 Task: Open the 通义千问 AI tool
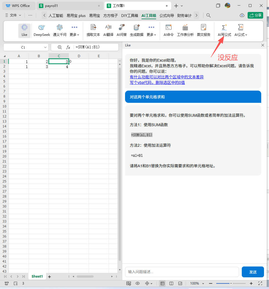coord(60,28)
